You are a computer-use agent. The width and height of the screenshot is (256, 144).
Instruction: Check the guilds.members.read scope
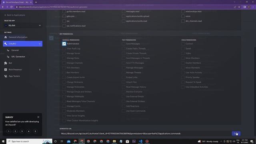[x=64, y=12]
